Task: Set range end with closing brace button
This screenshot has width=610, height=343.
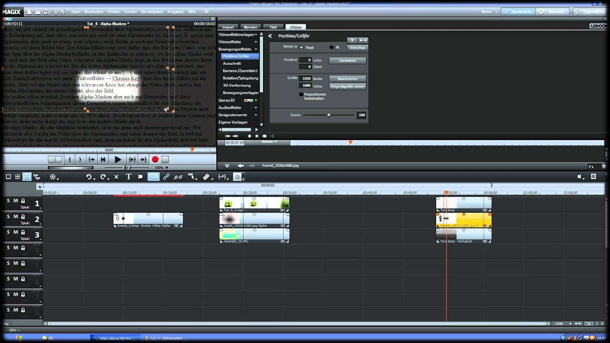Action: click(x=80, y=160)
